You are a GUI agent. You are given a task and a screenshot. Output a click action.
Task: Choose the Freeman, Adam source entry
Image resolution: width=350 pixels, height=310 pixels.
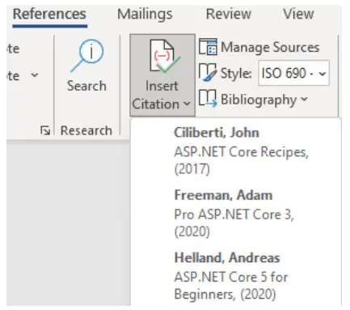pyautogui.click(x=236, y=214)
